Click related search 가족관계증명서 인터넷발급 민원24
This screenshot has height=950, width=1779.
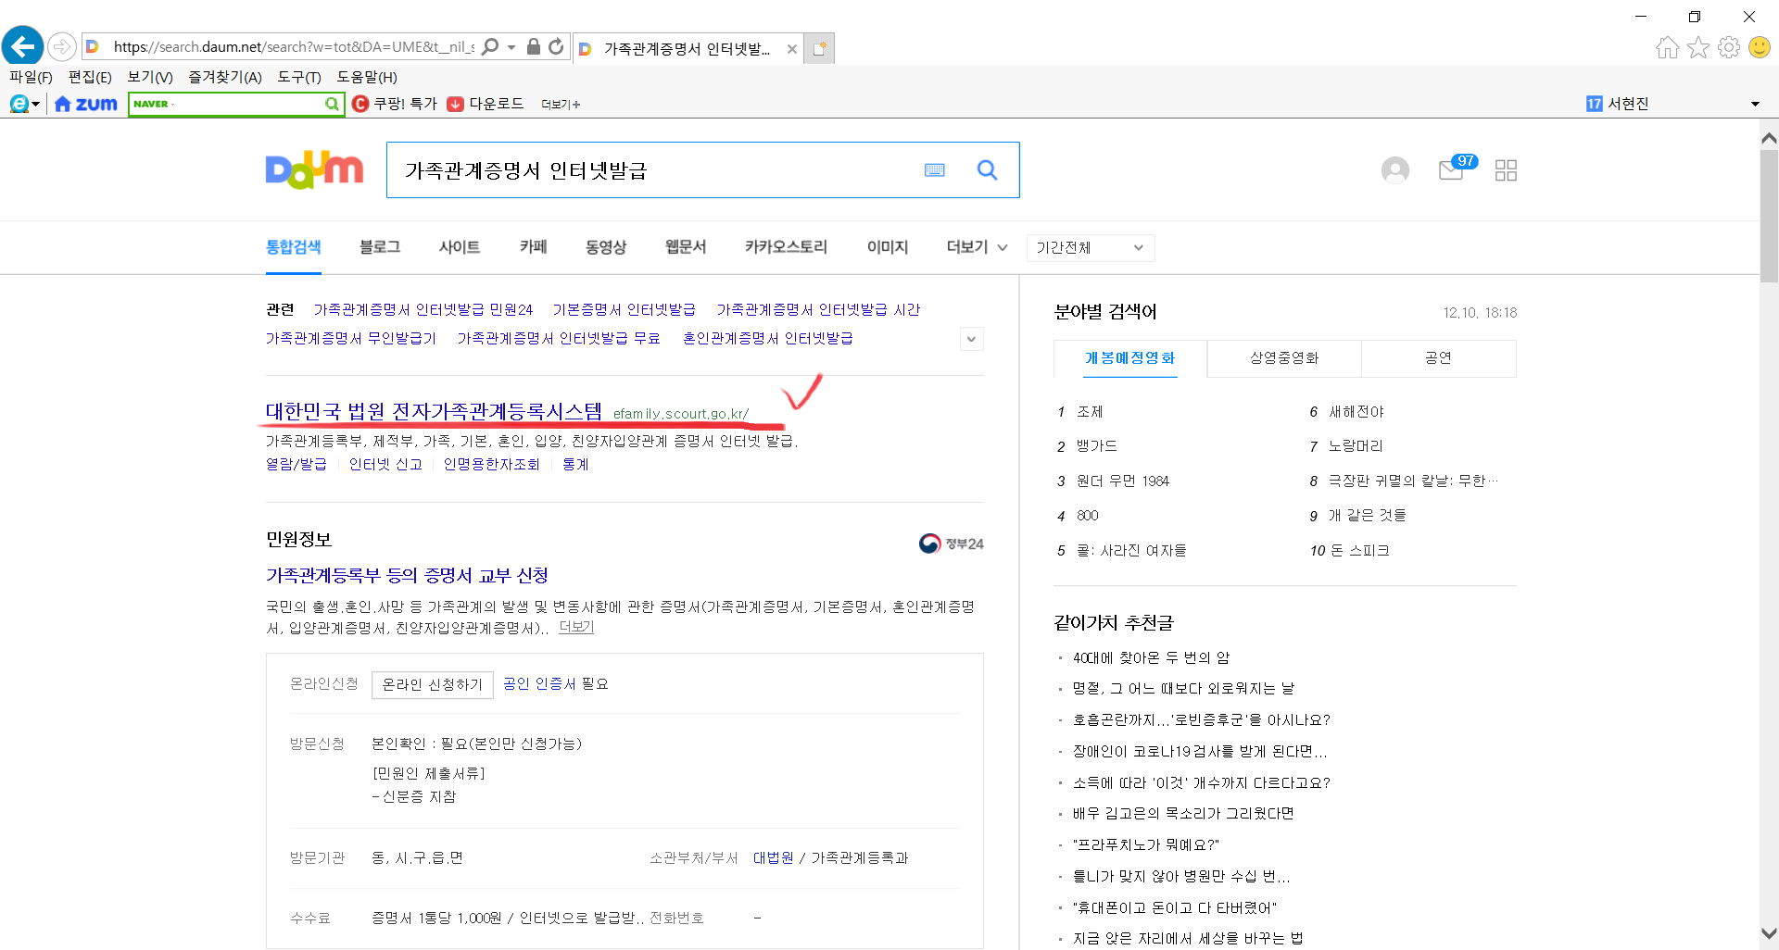pos(423,309)
